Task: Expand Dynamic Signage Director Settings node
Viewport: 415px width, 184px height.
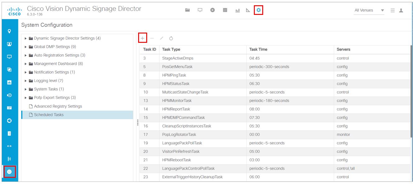Action: (26, 38)
